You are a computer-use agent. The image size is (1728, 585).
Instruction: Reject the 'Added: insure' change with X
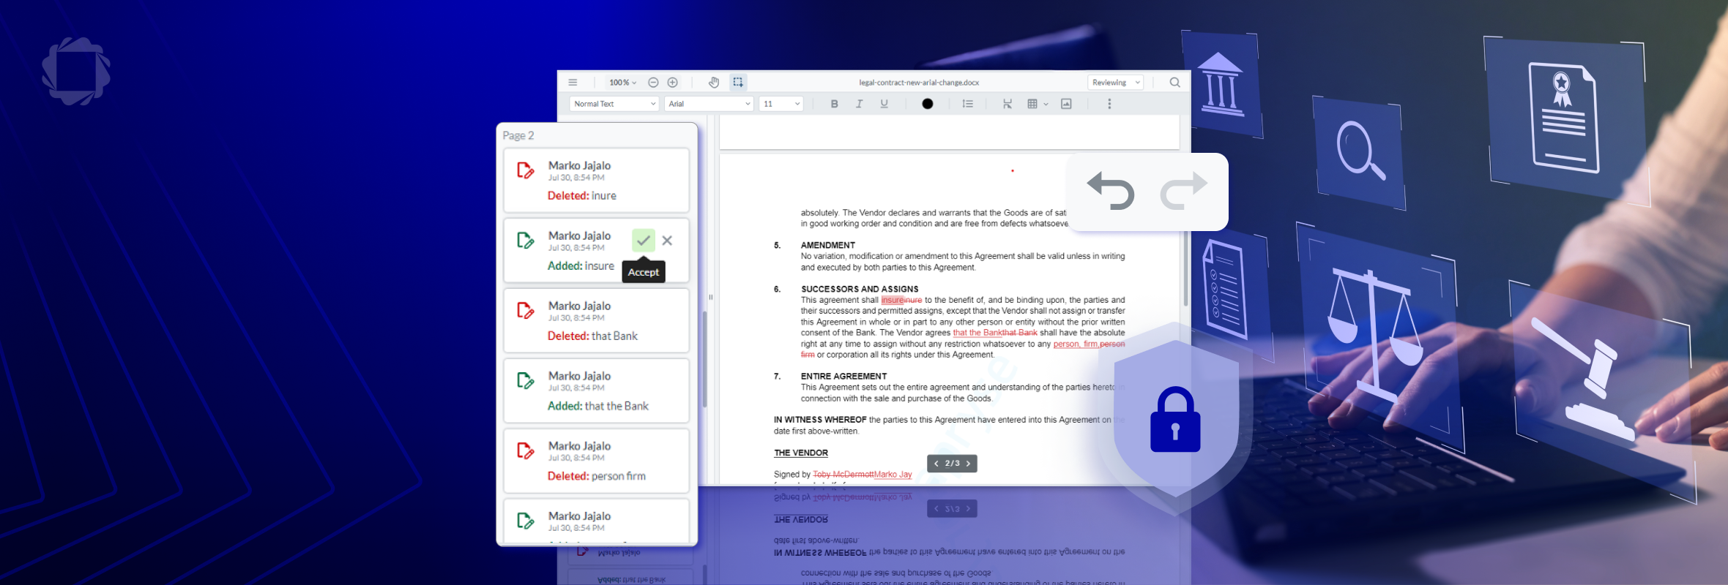click(x=667, y=240)
